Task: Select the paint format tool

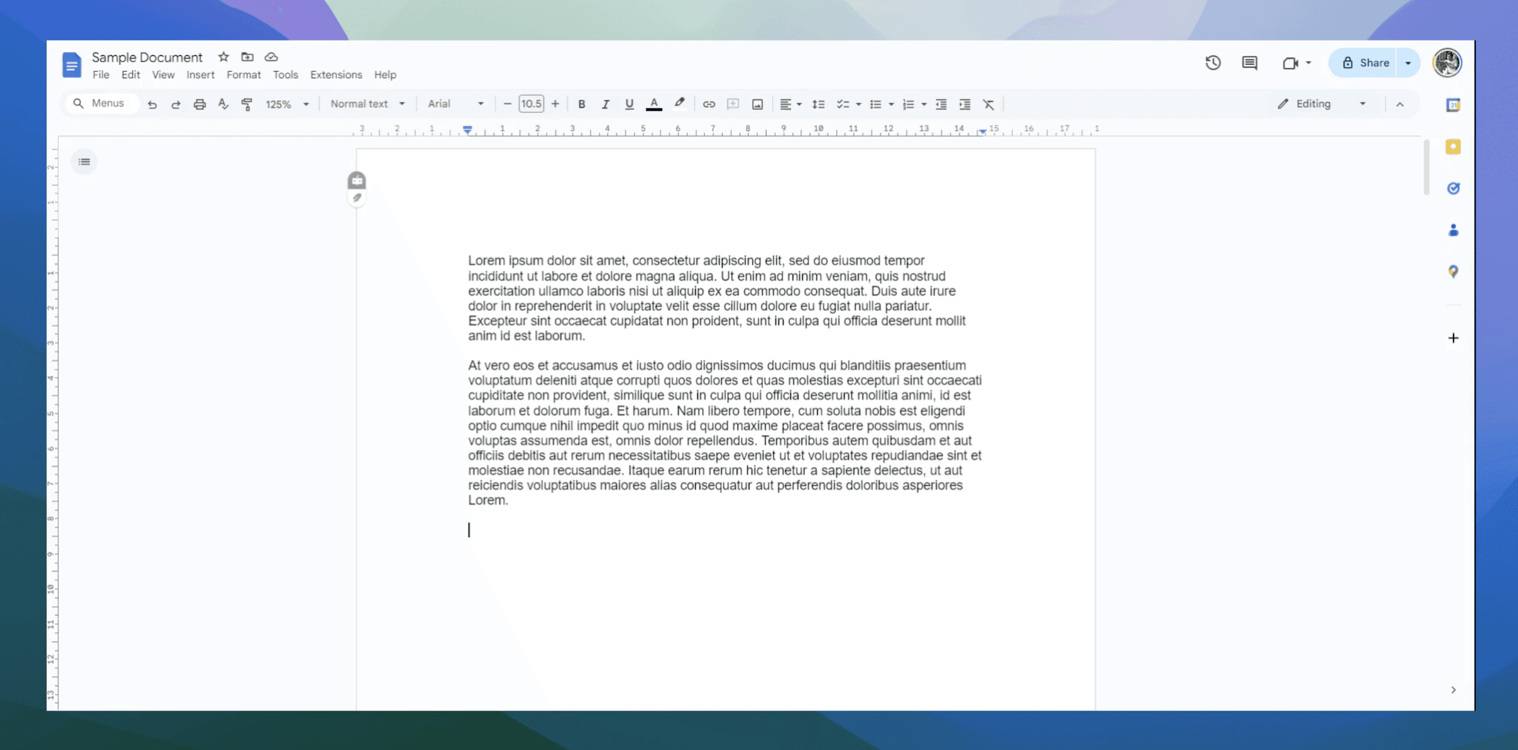Action: click(x=247, y=104)
